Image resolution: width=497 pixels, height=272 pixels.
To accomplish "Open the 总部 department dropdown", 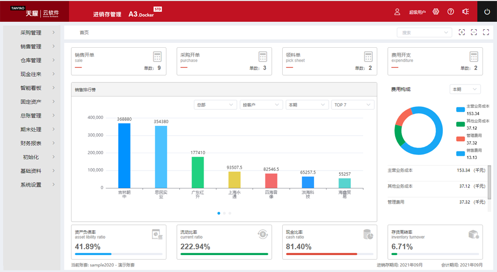I will (x=215, y=105).
